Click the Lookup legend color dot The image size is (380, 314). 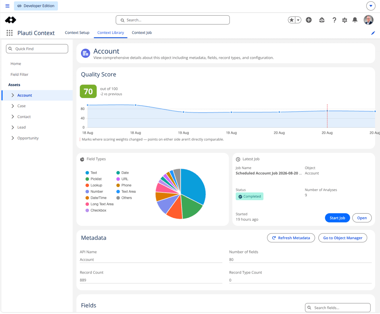(x=87, y=186)
